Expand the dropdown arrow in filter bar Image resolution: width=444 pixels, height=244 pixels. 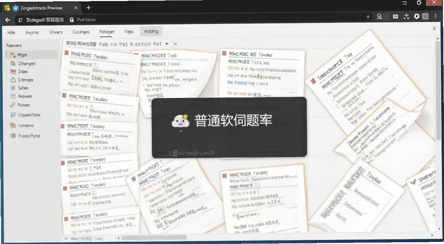[167, 44]
